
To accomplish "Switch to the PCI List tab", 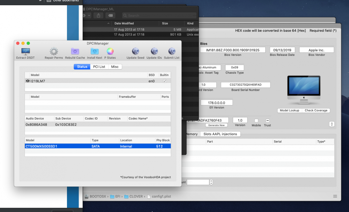I will (99, 67).
